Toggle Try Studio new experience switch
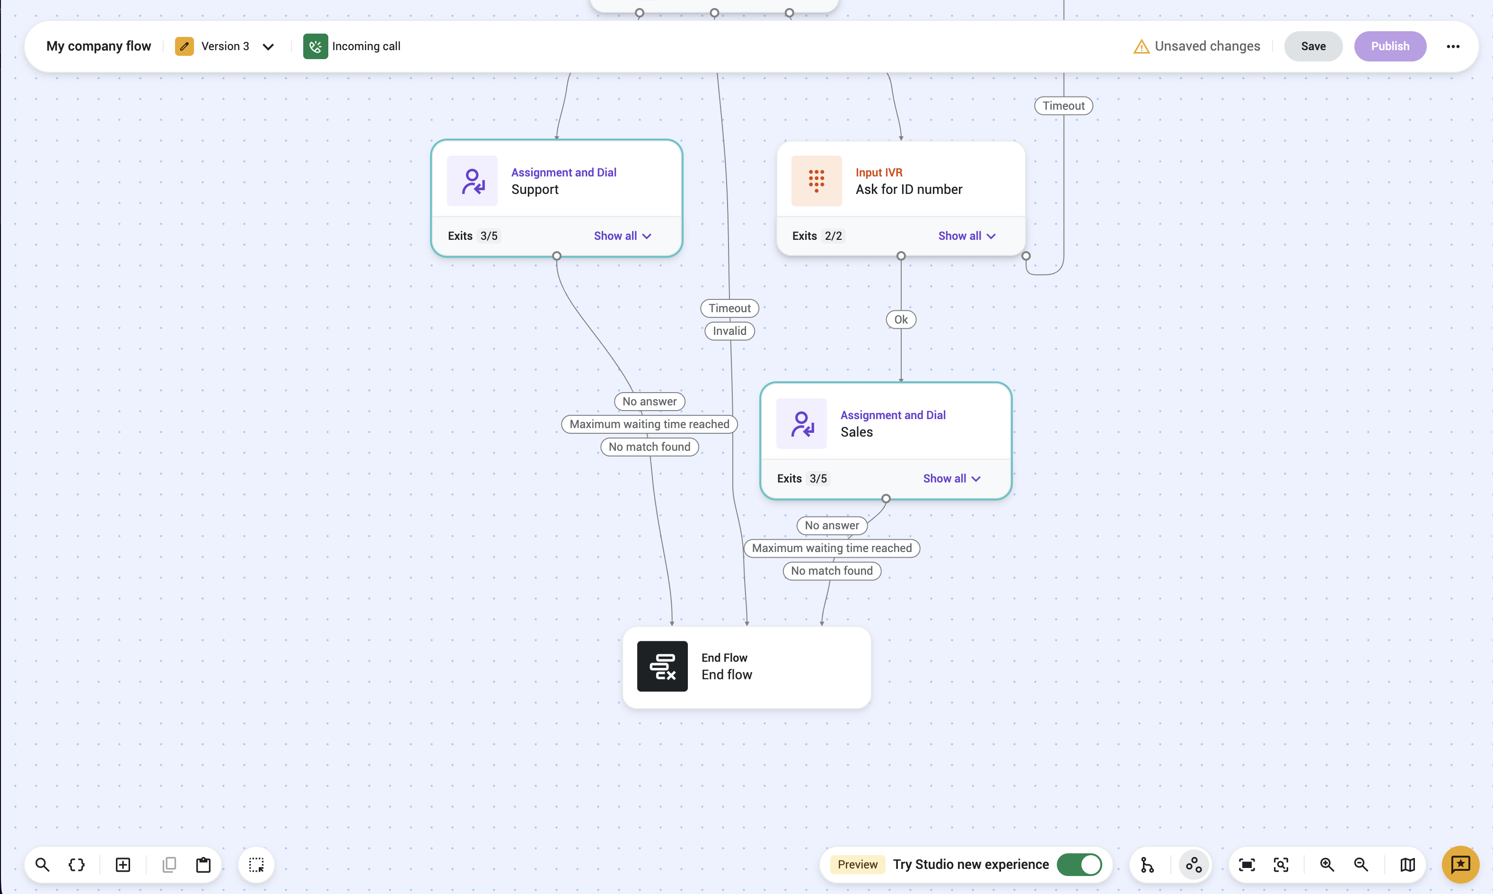Viewport: 1493px width, 894px height. pyautogui.click(x=1079, y=865)
